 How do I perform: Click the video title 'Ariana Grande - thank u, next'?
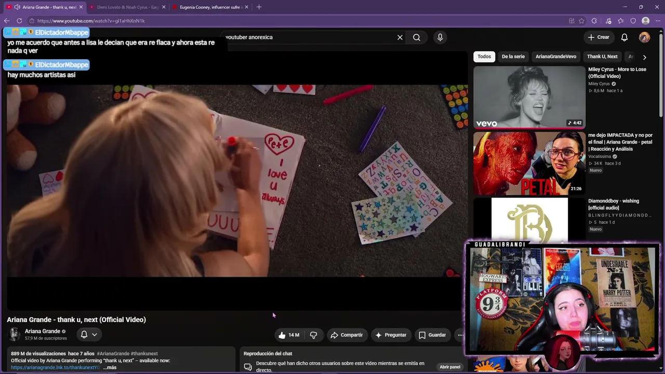coord(76,319)
